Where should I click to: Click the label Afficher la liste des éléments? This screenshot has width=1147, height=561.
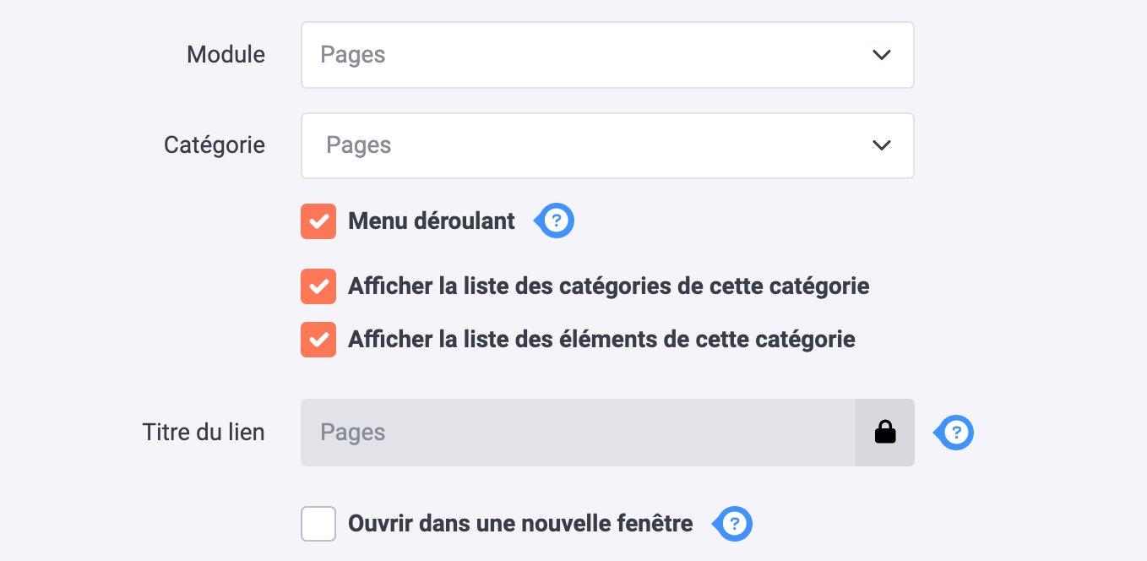pos(601,340)
